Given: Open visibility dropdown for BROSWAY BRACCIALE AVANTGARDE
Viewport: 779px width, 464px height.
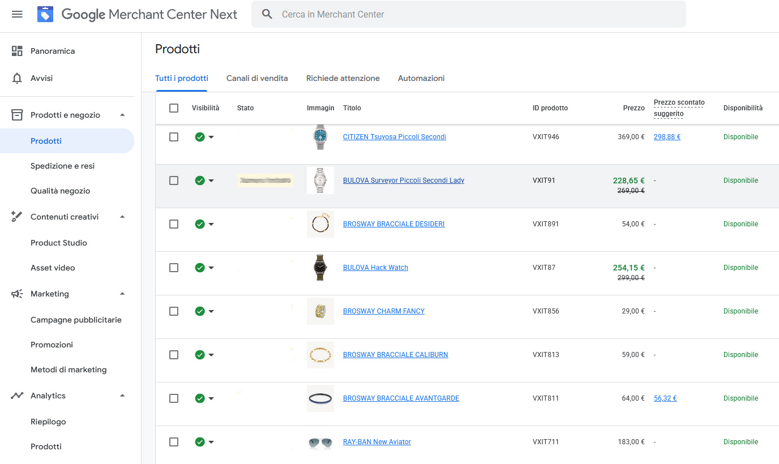Looking at the screenshot, I should [211, 398].
